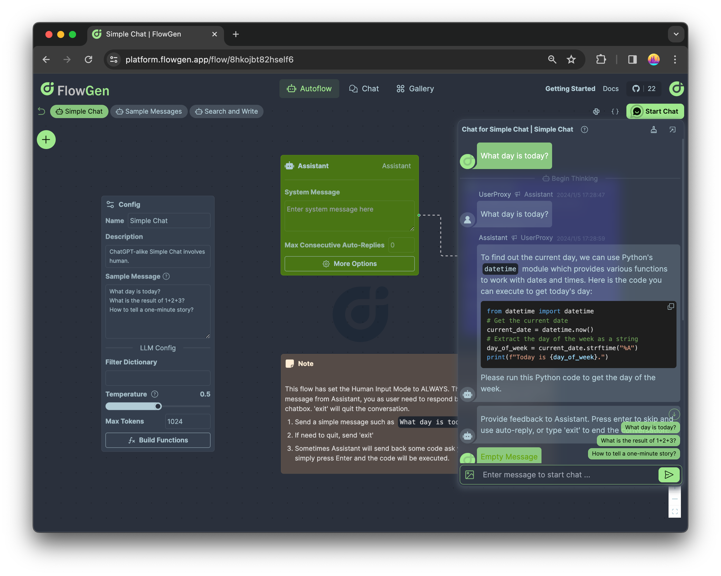Click the Sample Message text area
This screenshot has width=721, height=576.
[157, 311]
